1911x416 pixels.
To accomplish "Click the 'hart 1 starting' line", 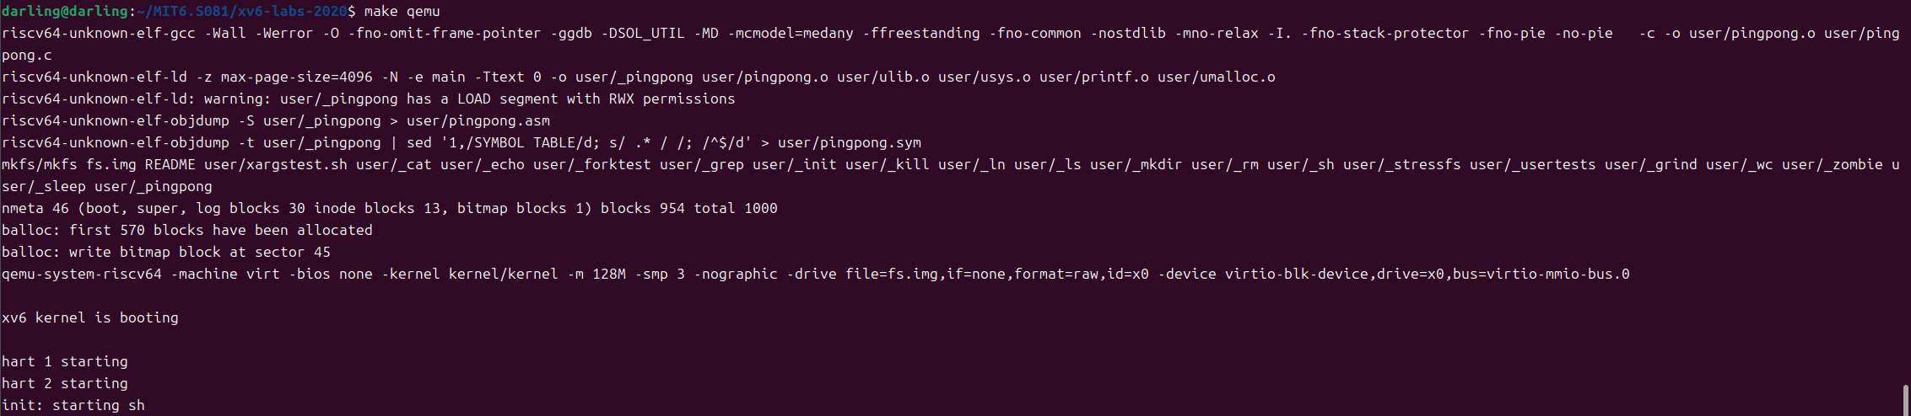I will (65, 361).
